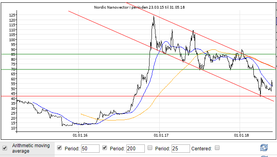Uncheck the Period 200 moving average checkbox
Viewport: 277px width, 157px height.
click(105, 148)
